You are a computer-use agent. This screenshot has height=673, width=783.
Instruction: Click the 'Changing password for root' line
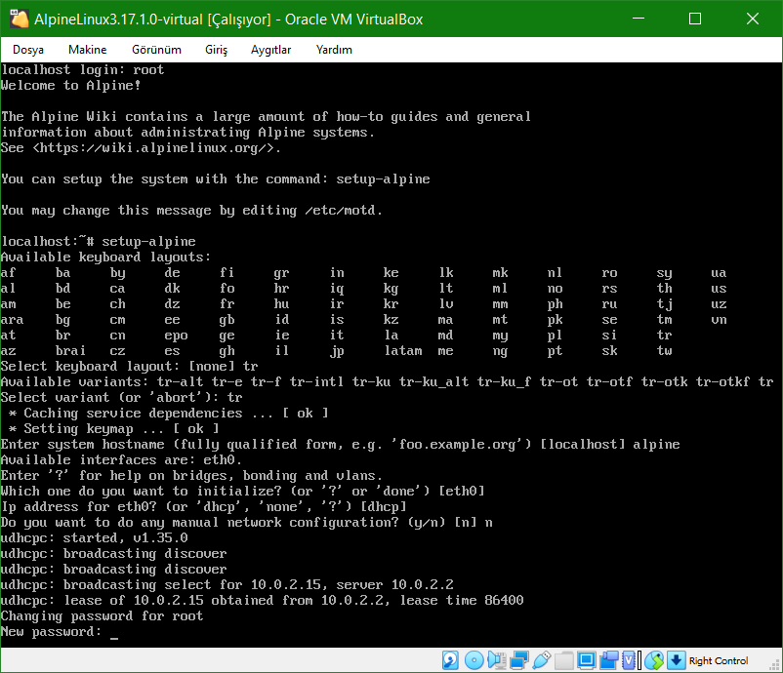102,616
